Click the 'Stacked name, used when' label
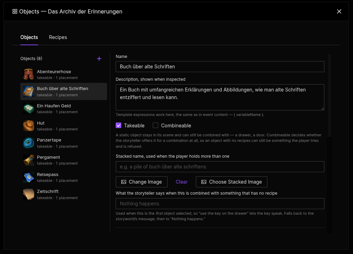This screenshot has height=254, width=353. pos(172,156)
